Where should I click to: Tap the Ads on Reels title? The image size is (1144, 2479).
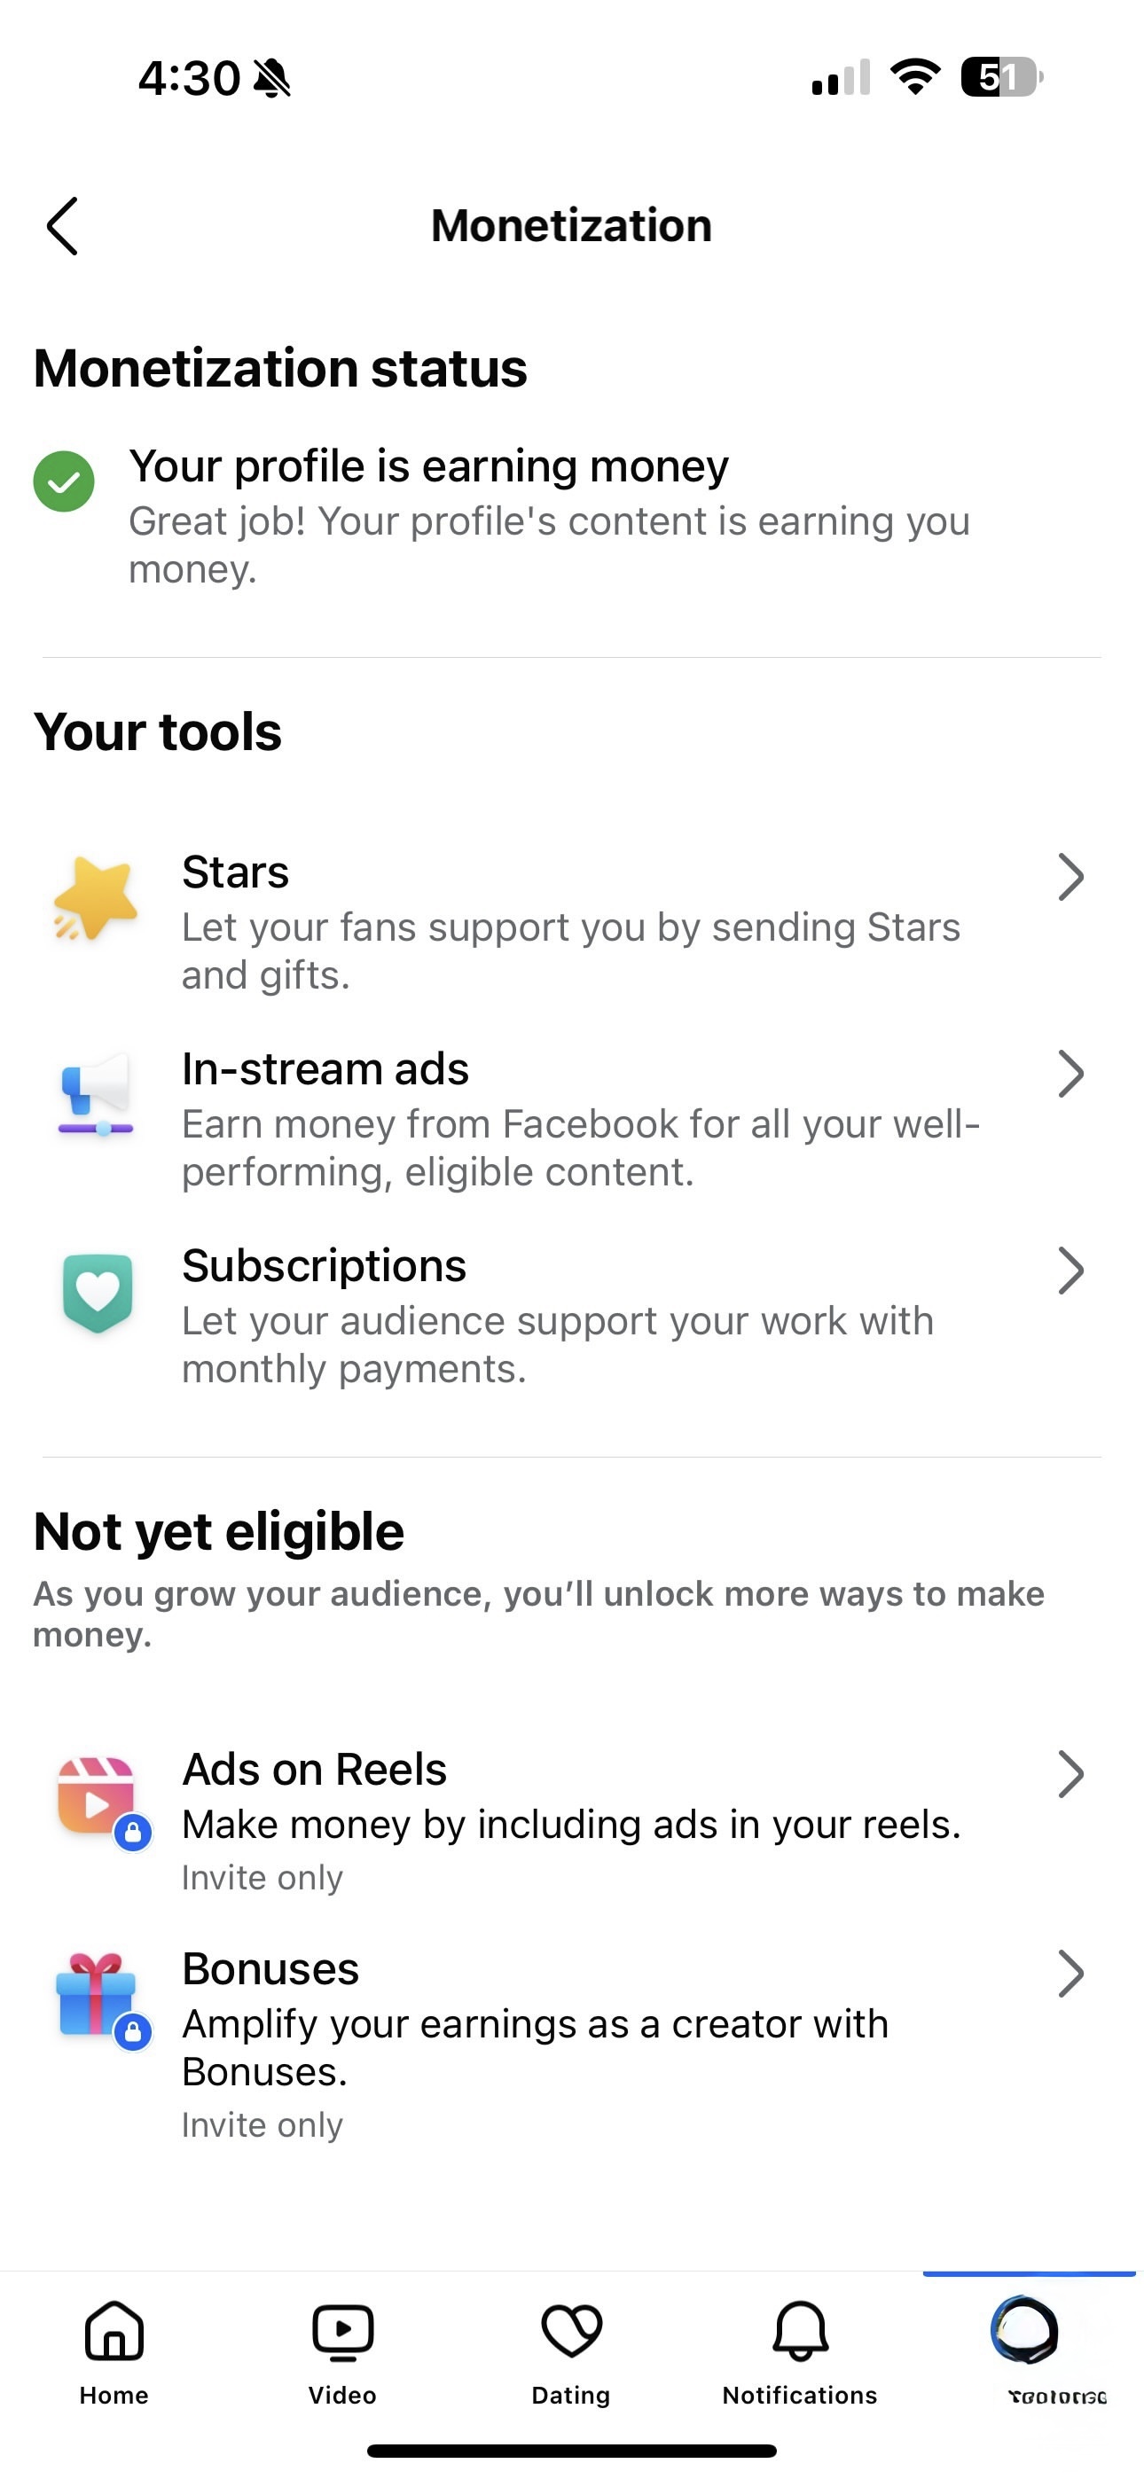pyautogui.click(x=315, y=1770)
